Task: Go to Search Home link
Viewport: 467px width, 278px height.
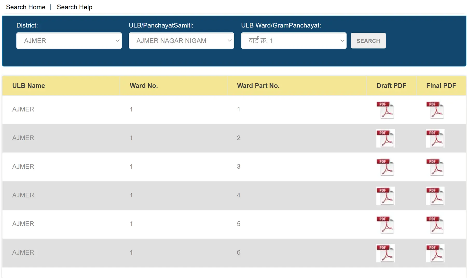Action: (x=26, y=7)
